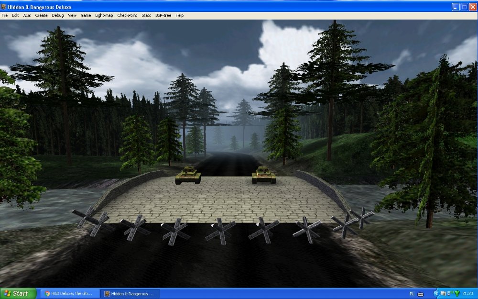Switch to the H&D Deluxe Chrome taskbar window
The image size is (478, 299).
pos(70,294)
